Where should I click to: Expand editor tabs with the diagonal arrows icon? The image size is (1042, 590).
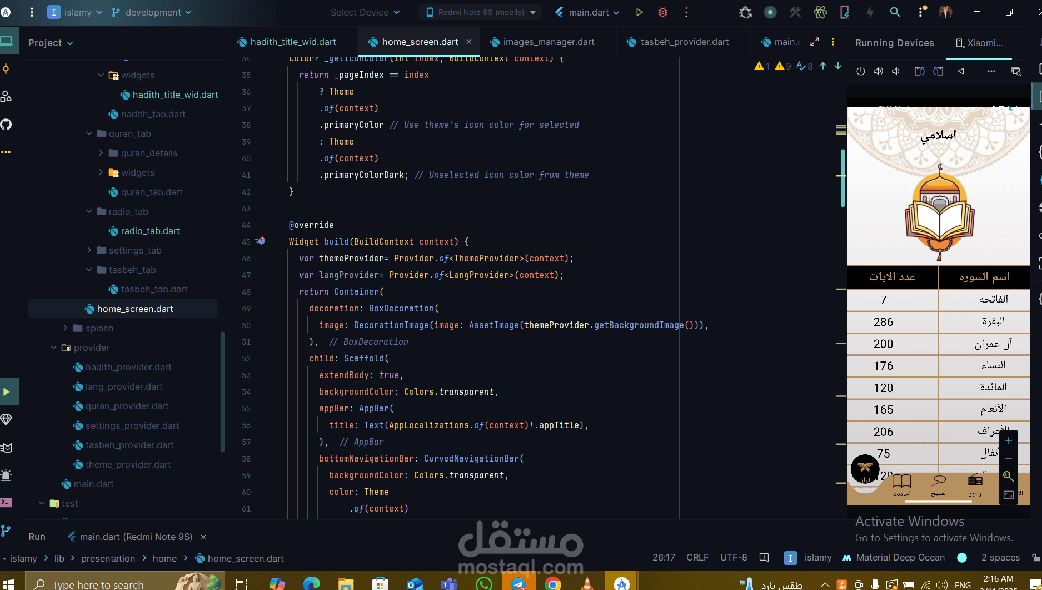coord(815,42)
